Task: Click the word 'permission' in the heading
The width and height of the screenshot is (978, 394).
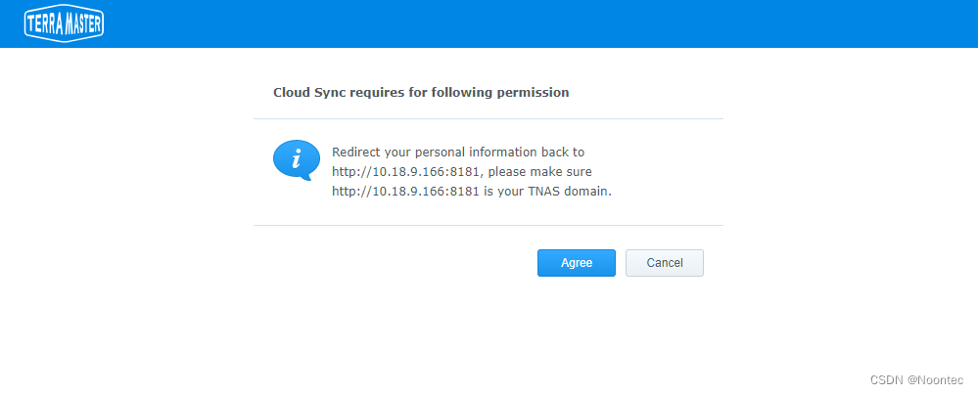Action: (x=536, y=92)
